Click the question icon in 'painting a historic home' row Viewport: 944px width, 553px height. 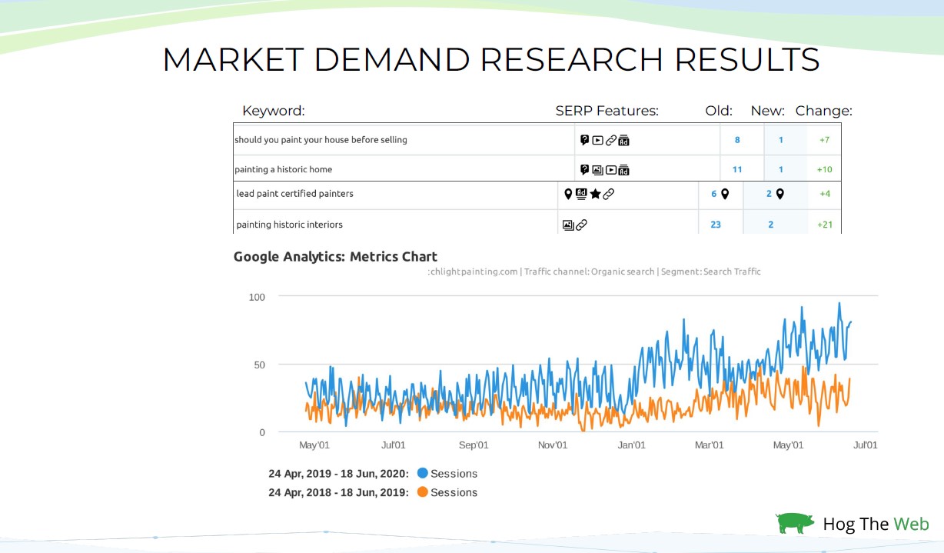pos(585,169)
